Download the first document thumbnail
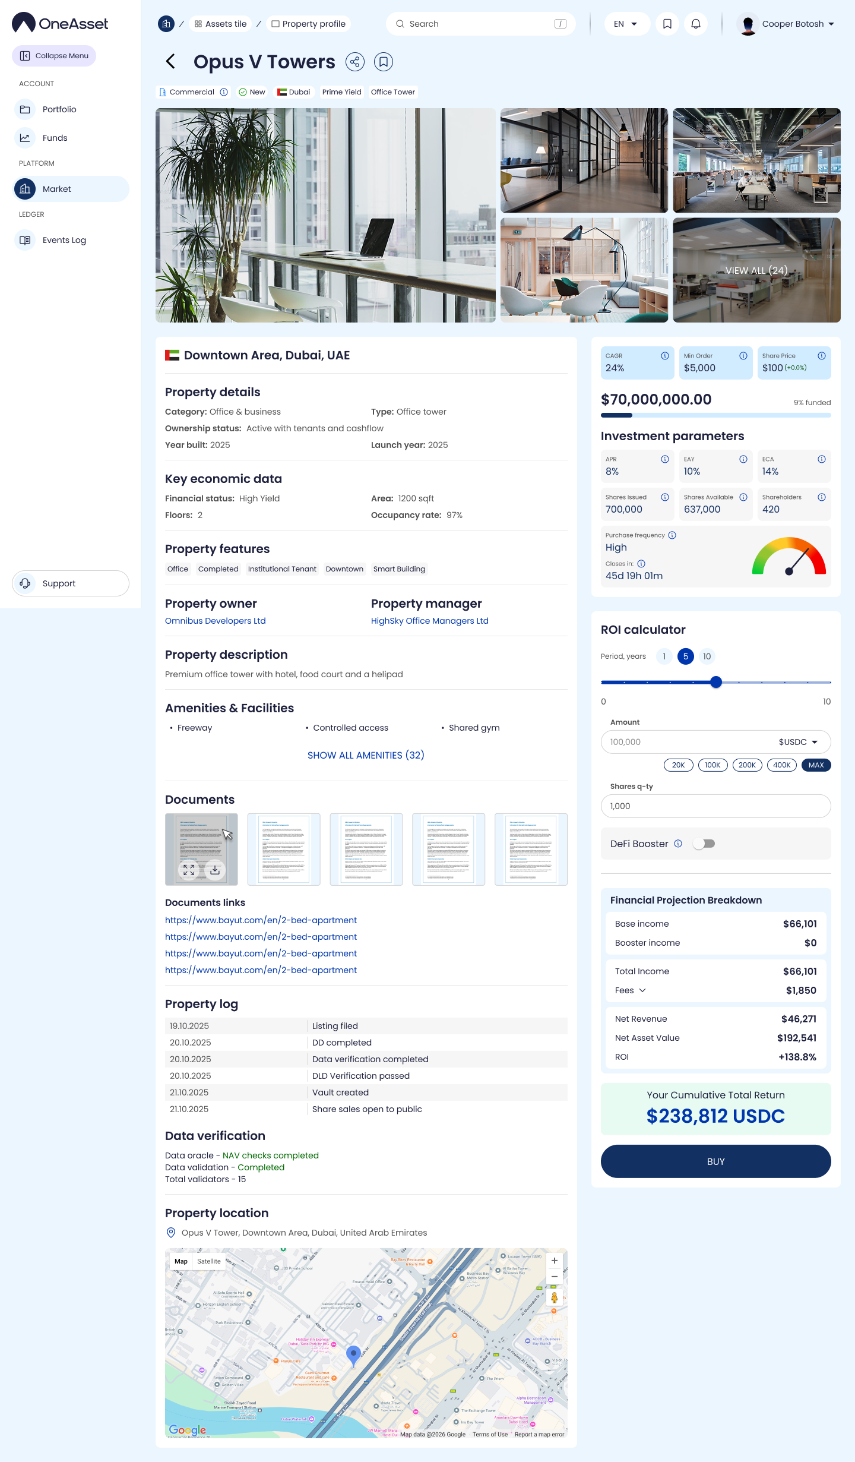Viewport: 855px width, 1462px height. tap(215, 870)
